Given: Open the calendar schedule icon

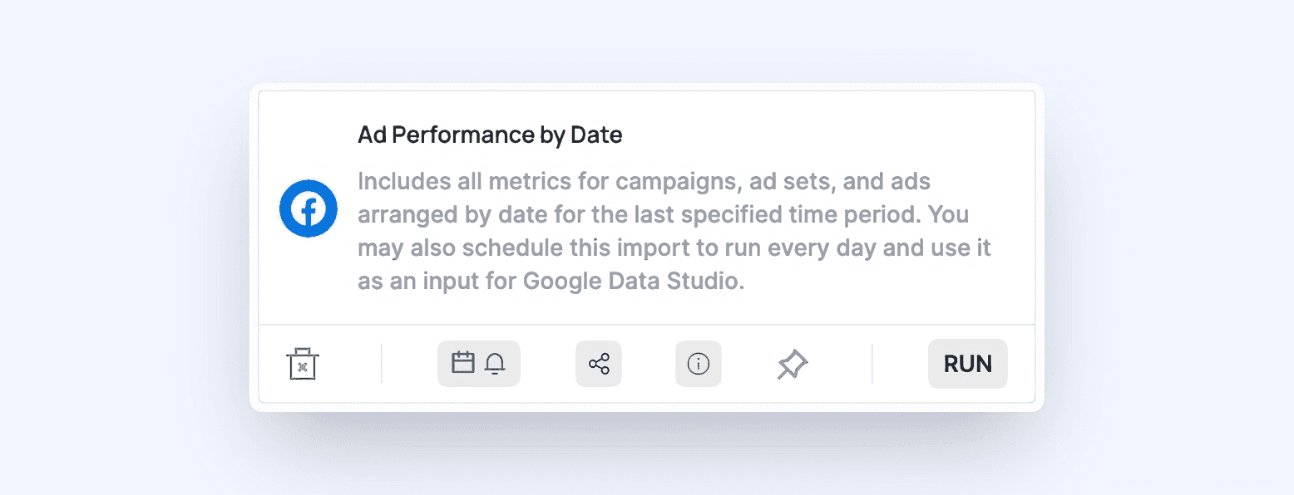Looking at the screenshot, I should click(x=463, y=363).
